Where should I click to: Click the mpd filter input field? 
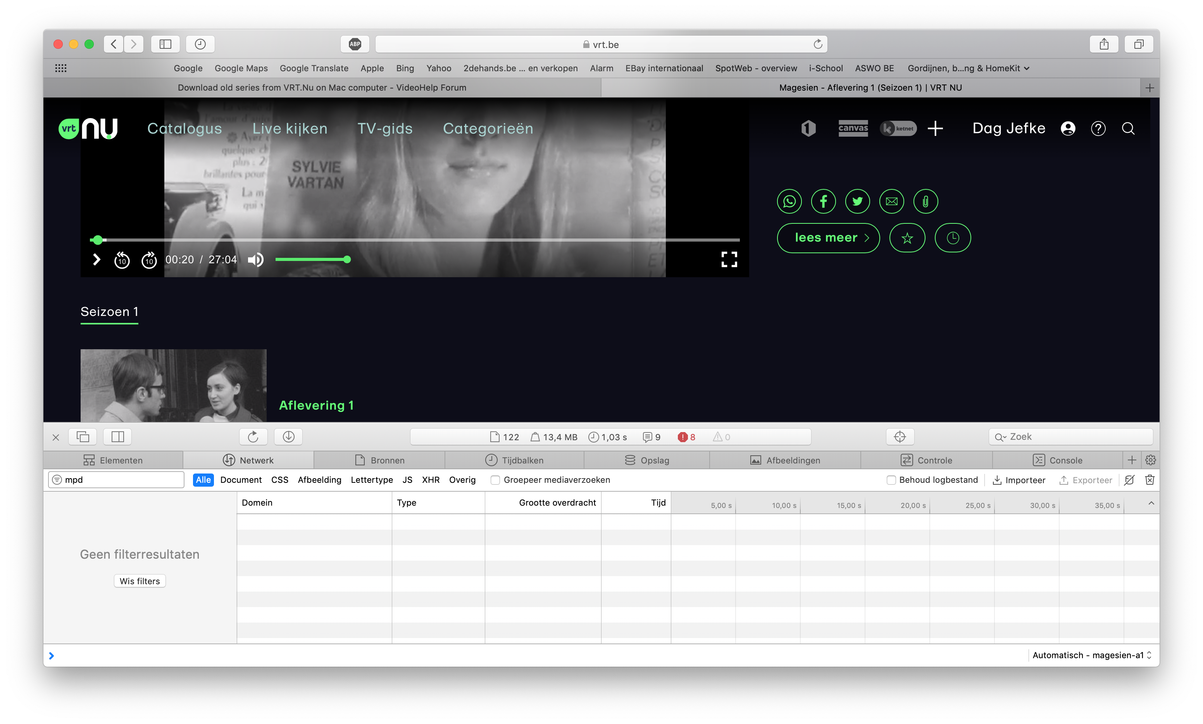pyautogui.click(x=116, y=480)
